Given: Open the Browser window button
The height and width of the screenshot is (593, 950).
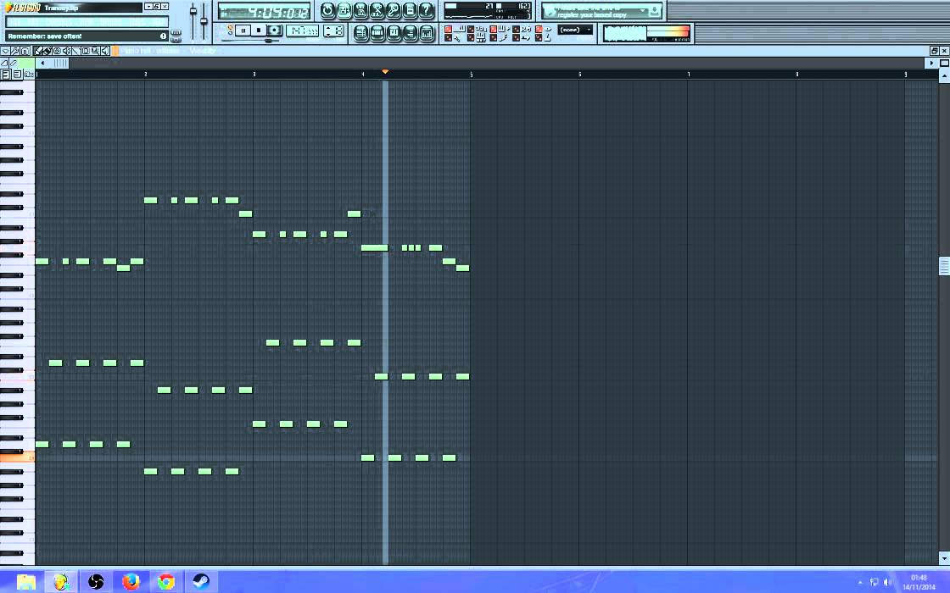Looking at the screenshot, I should coord(411,33).
